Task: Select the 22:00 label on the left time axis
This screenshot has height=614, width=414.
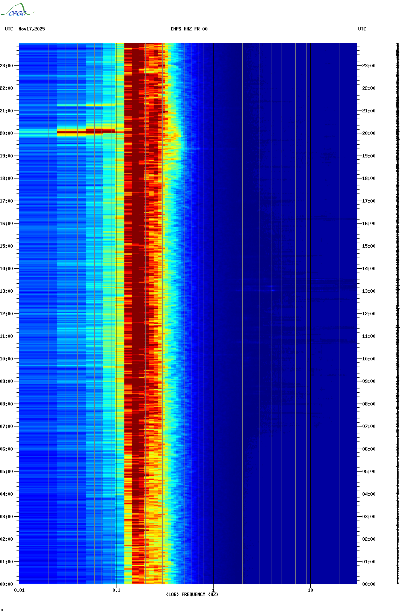Action: pos(6,88)
